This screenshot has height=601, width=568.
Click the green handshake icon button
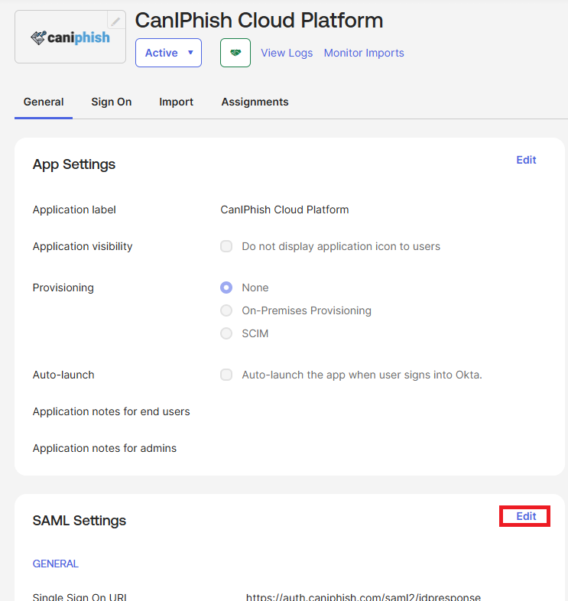click(x=235, y=53)
